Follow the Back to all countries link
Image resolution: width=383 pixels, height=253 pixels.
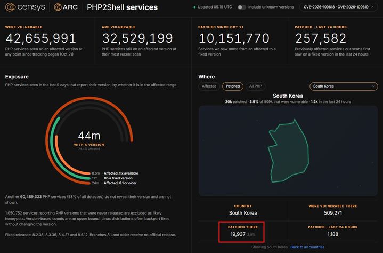pyautogui.click(x=307, y=247)
